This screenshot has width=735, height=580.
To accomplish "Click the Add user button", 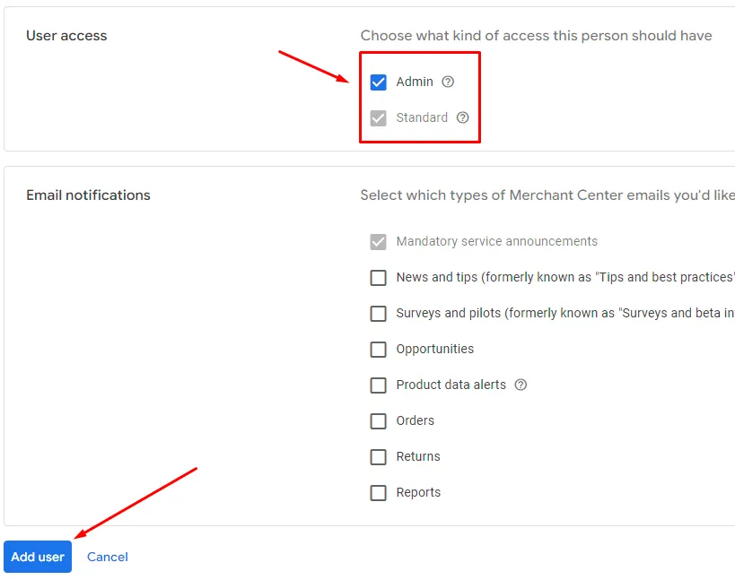I will click(x=38, y=557).
